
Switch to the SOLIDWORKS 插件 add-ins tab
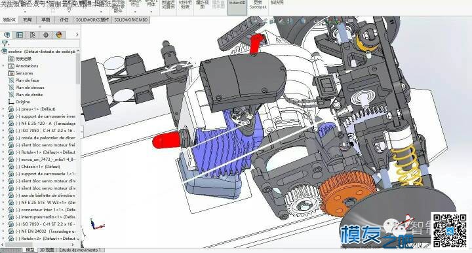tap(92, 20)
